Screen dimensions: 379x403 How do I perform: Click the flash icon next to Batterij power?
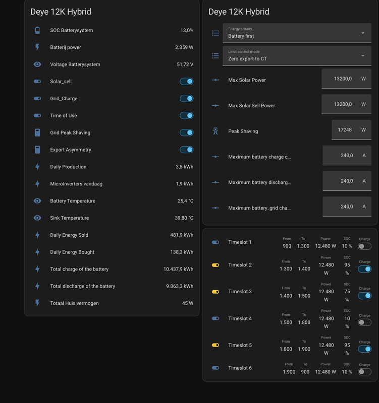(37, 47)
